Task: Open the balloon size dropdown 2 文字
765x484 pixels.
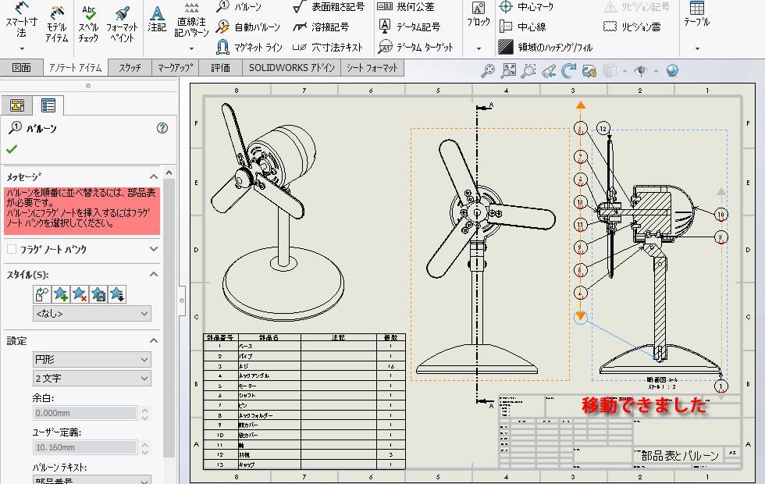Action: coord(92,378)
